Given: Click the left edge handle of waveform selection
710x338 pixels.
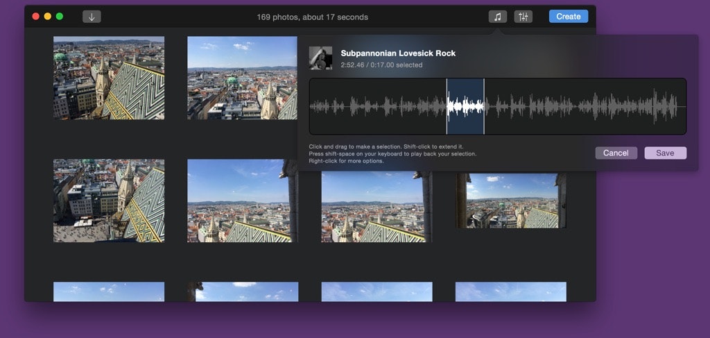Looking at the screenshot, I should tap(447, 106).
